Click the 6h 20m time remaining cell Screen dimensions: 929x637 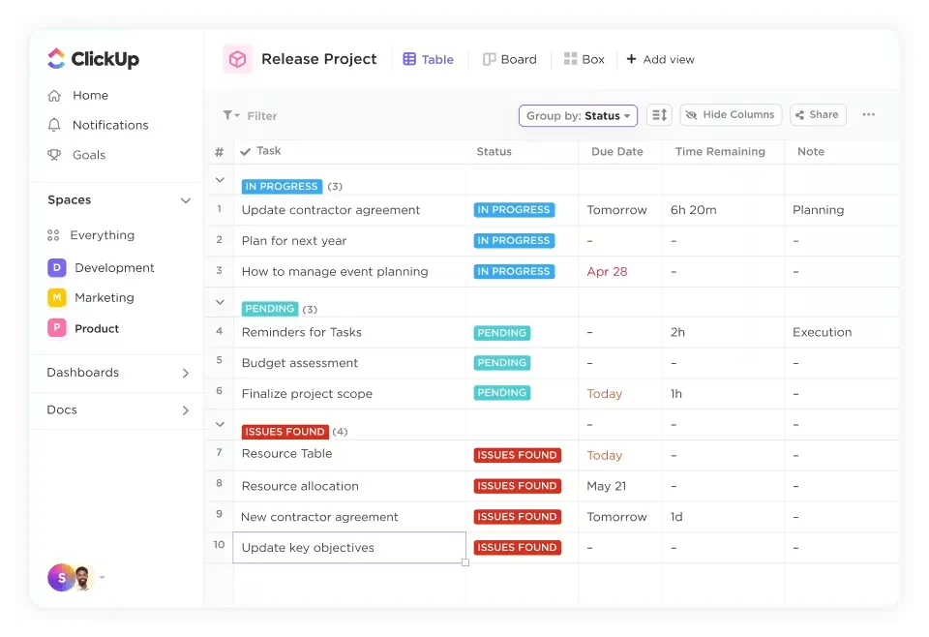tap(693, 210)
